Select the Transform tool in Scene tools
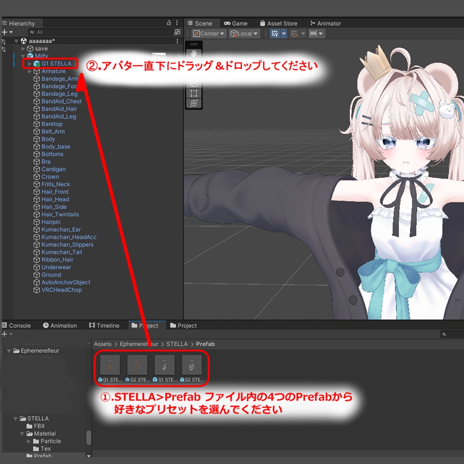Screen dimensions: 464x464 194,103
